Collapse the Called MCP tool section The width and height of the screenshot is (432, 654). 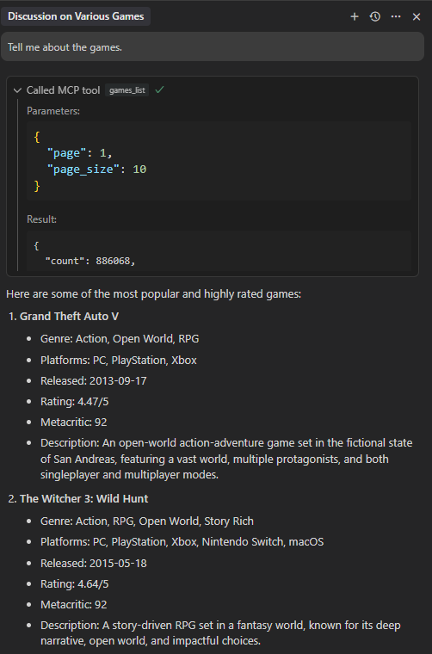tap(17, 90)
